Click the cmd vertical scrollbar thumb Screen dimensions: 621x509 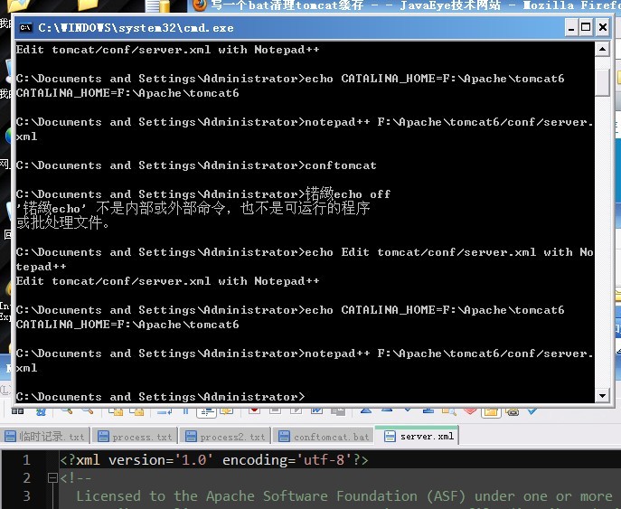click(x=602, y=82)
